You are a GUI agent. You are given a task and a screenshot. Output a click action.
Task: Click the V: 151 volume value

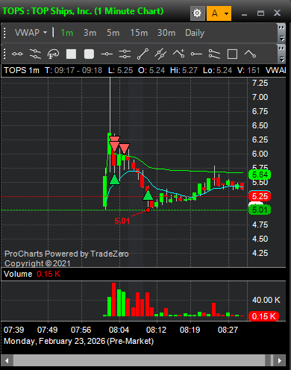click(x=248, y=70)
